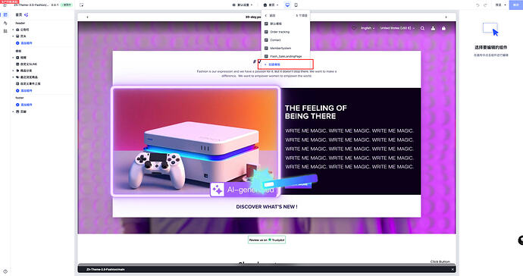The height and width of the screenshot is (276, 523).
Task: Open the sections panel in the left rail
Action: click(x=5, y=14)
